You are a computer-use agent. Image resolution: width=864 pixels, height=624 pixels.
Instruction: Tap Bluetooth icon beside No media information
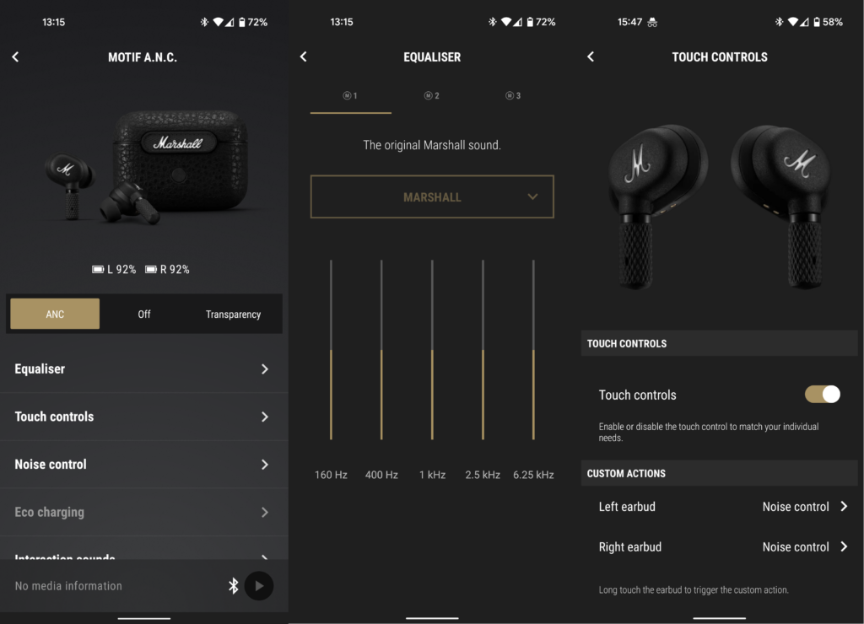click(x=234, y=586)
